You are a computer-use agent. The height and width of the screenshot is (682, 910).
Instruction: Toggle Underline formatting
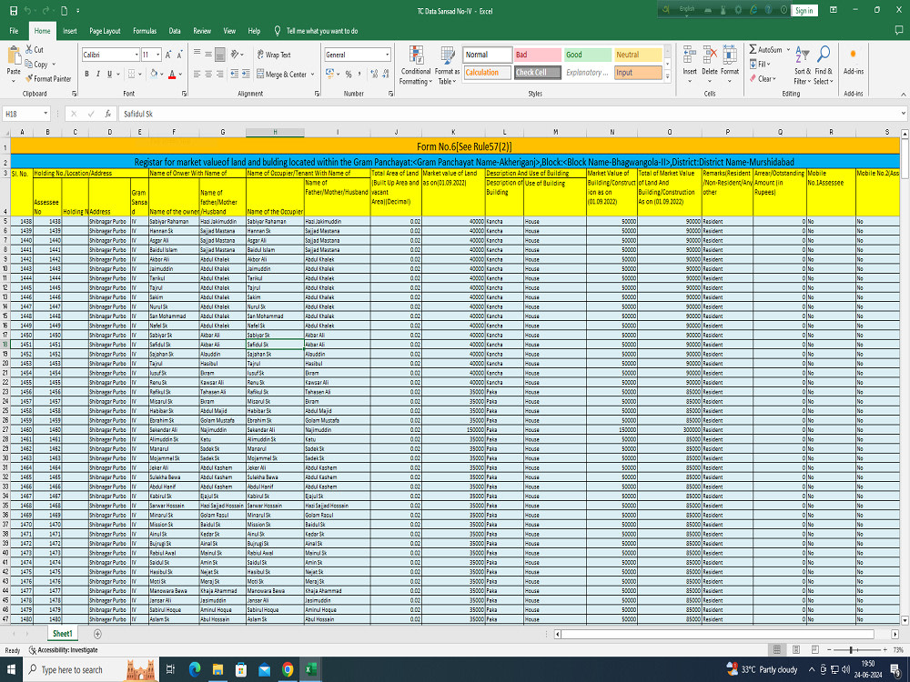coord(109,74)
